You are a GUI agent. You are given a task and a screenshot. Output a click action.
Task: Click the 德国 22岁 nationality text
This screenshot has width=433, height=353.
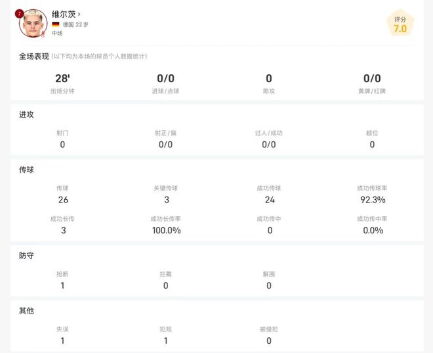tap(75, 24)
